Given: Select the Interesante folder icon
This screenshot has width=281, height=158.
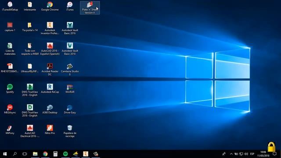Looking at the screenshot, I should click(30, 7).
